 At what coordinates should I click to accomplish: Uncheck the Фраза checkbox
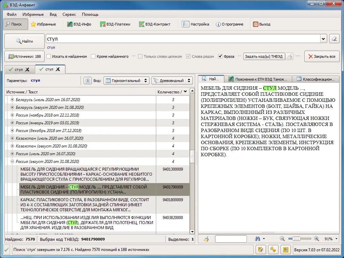pyautogui.click(x=220, y=56)
